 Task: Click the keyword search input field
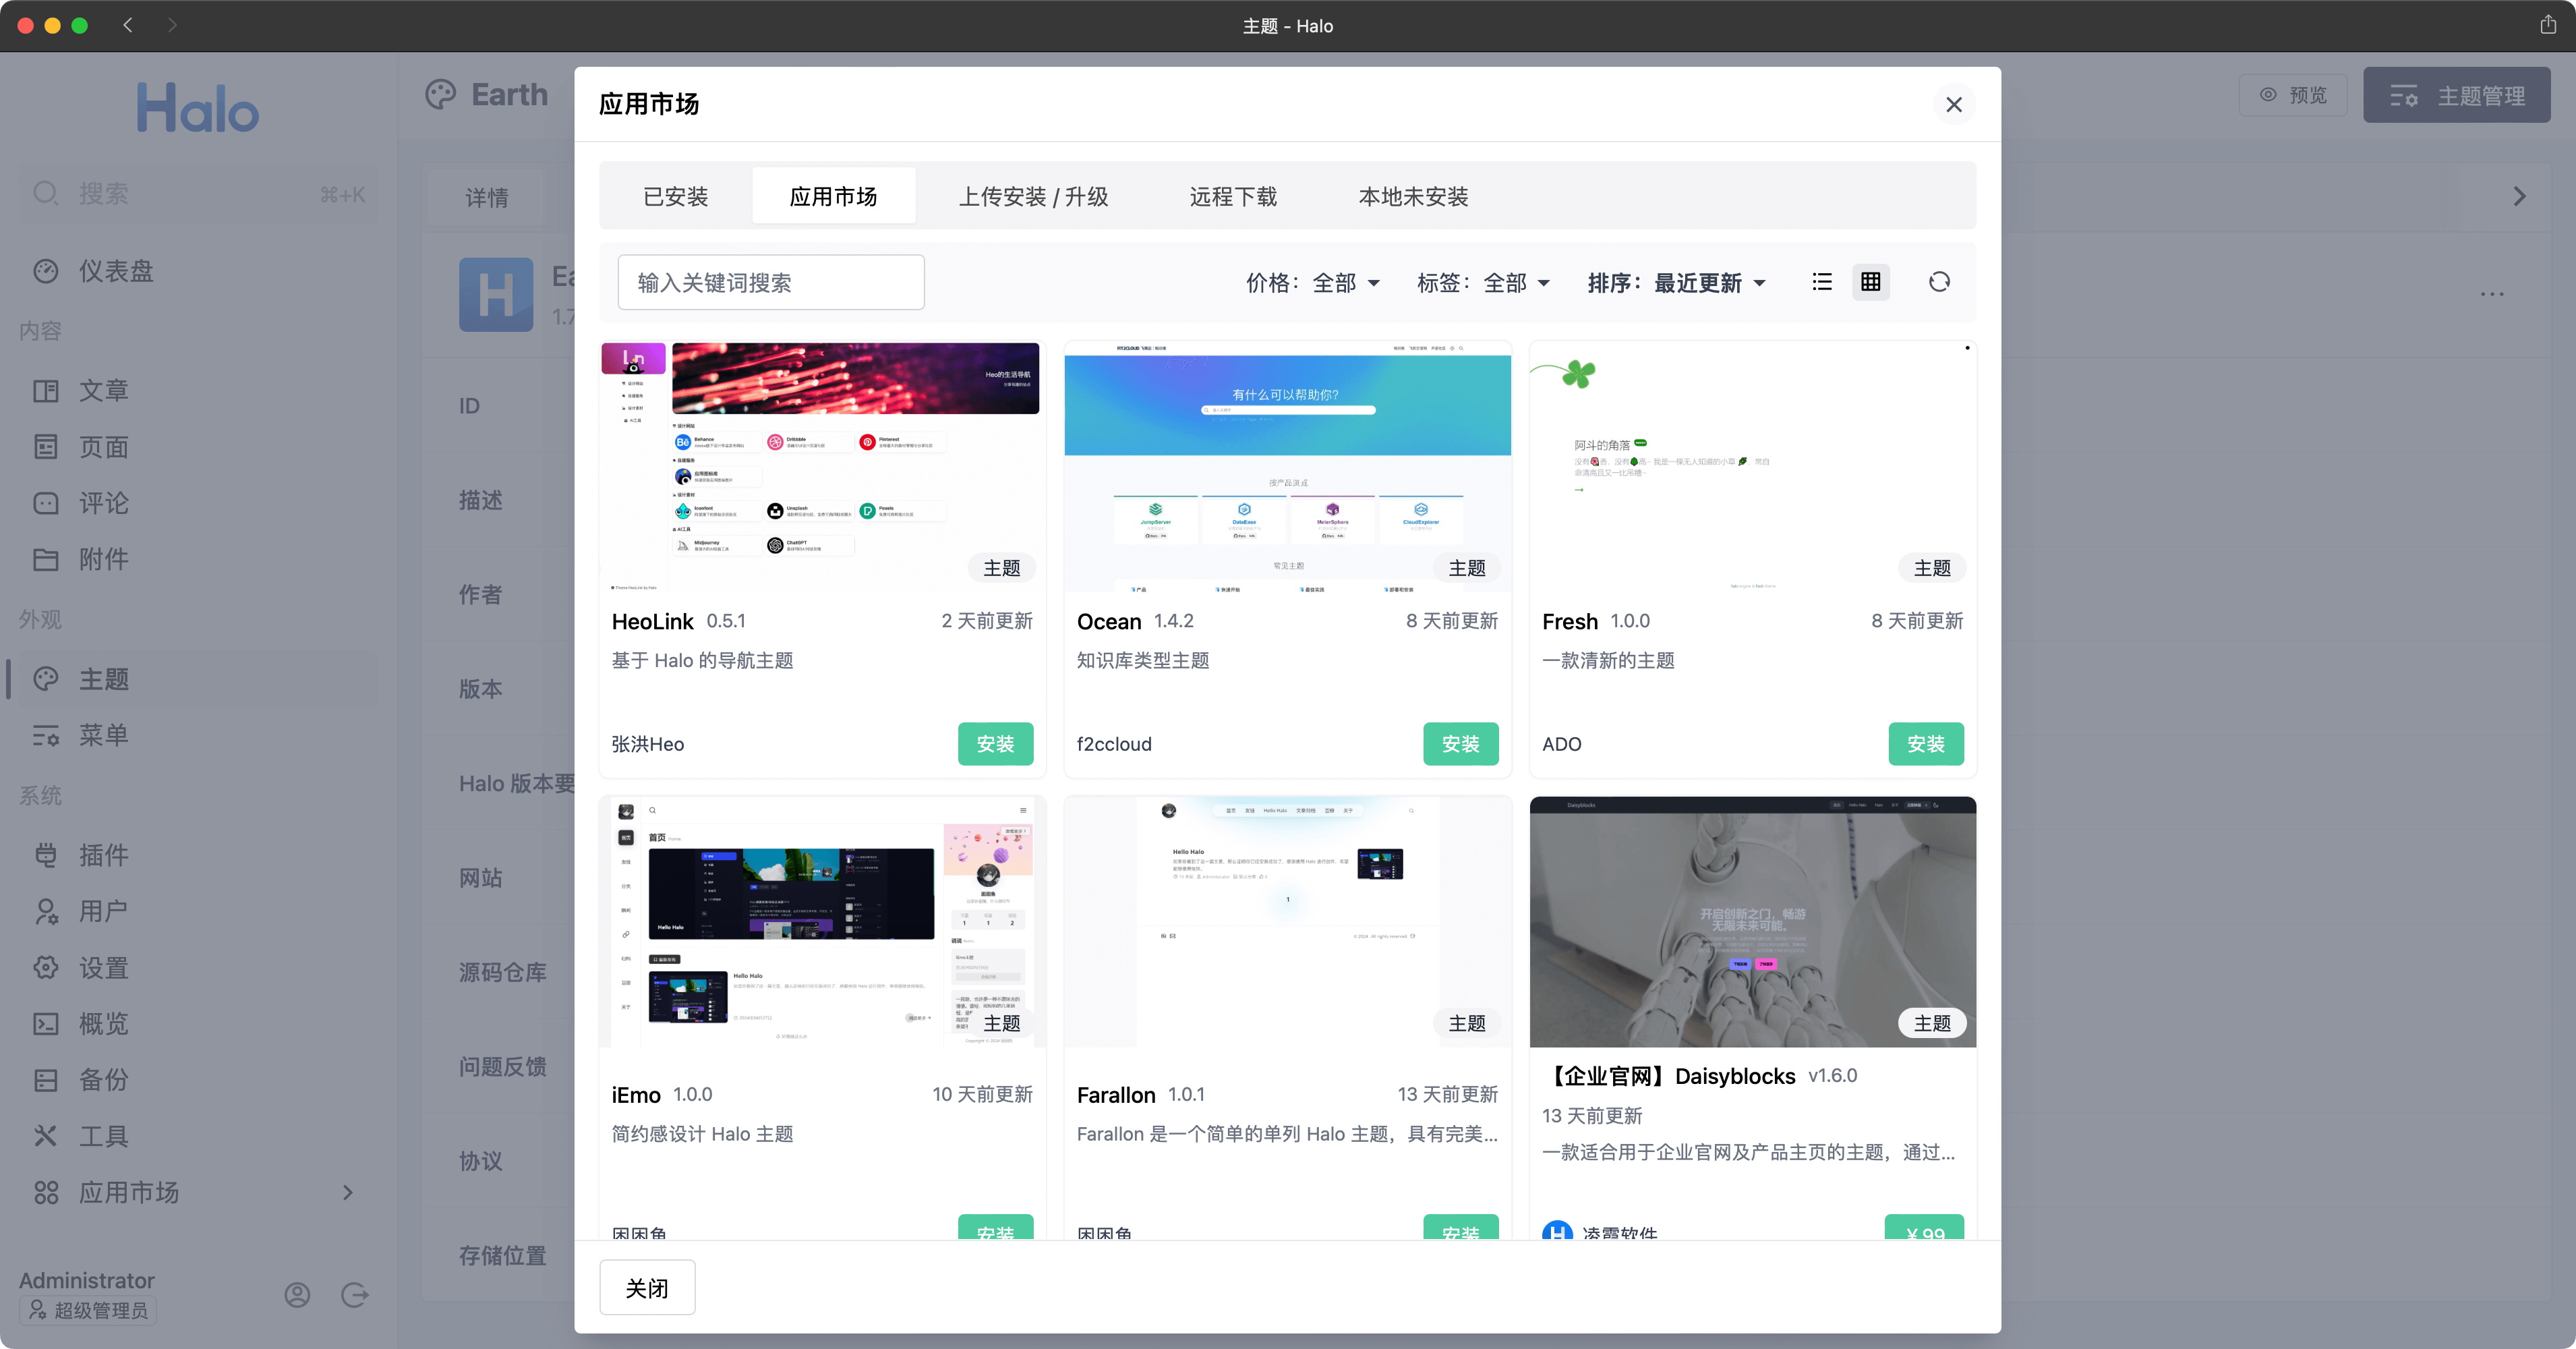pos(771,282)
